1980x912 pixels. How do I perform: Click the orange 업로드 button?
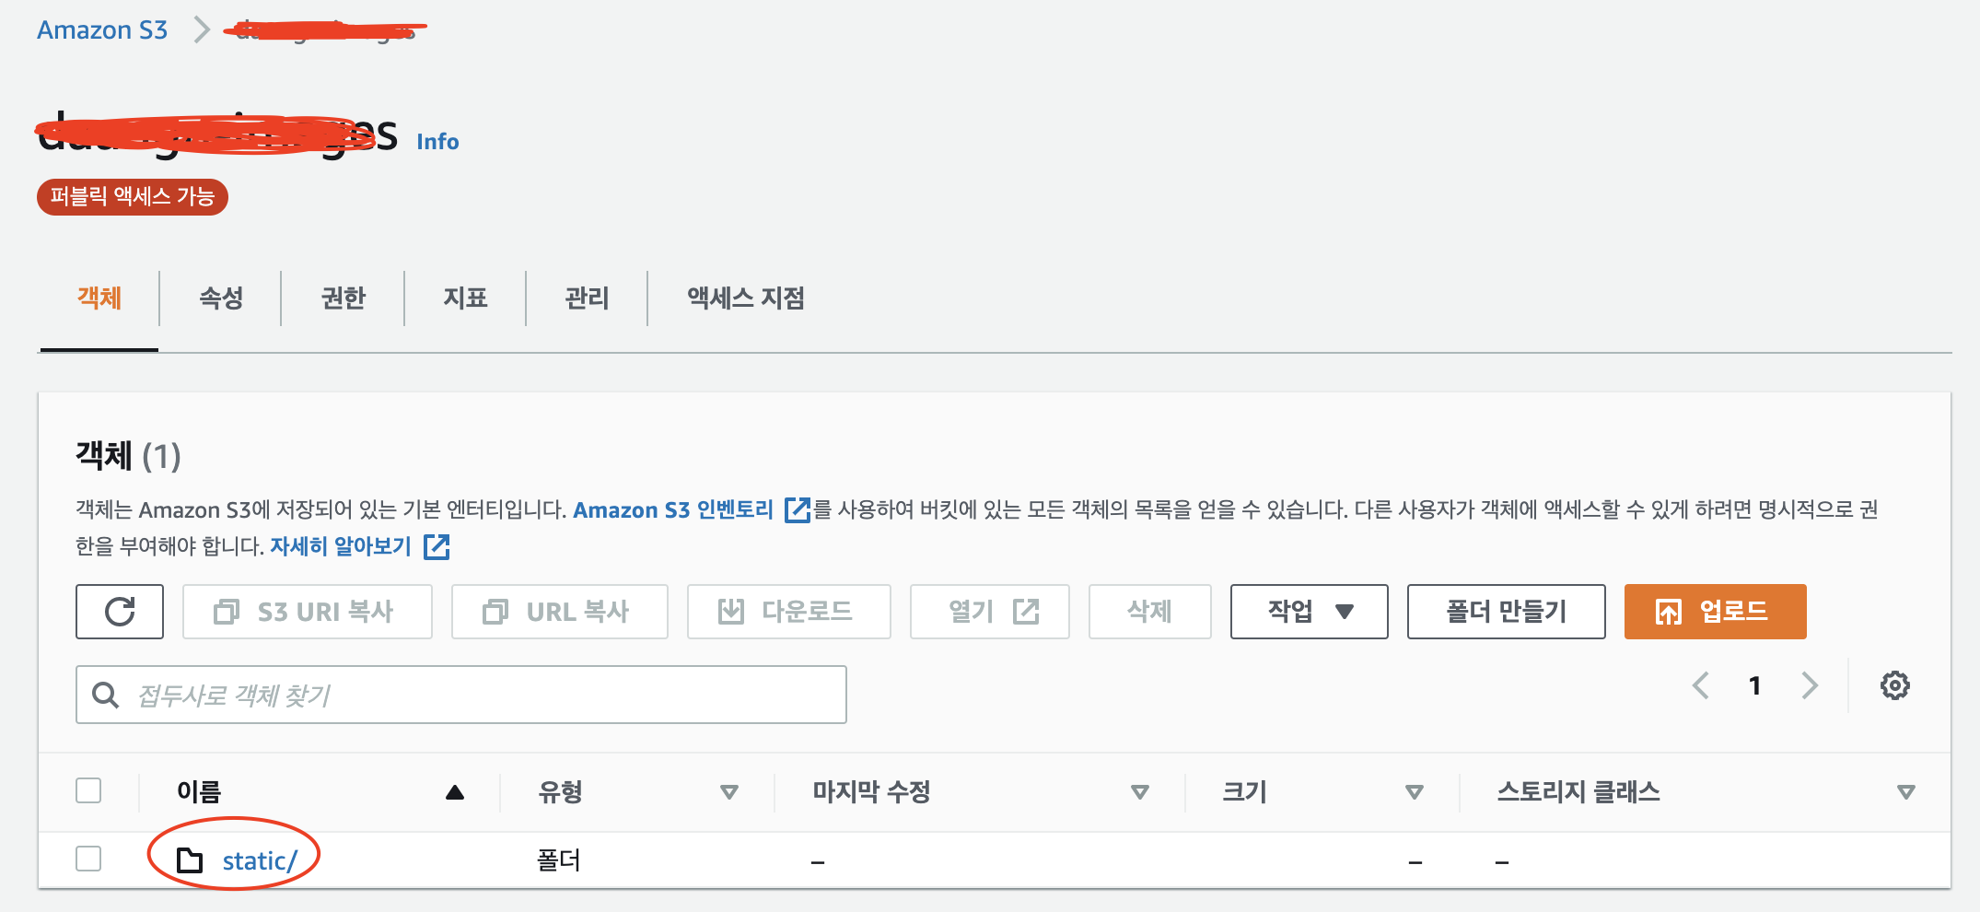tap(1716, 612)
